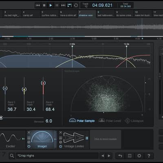Click the playhead marker on the timeline ruler
This screenshot has width=163, height=163.
(x=142, y=39)
